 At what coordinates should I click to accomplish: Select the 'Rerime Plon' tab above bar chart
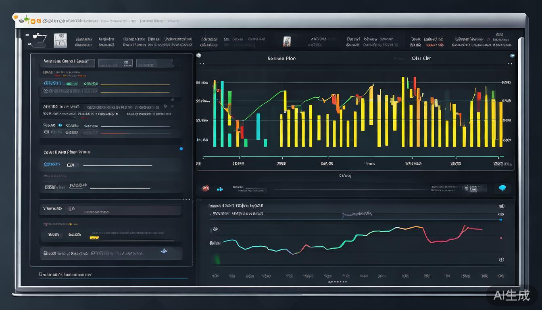coord(281,59)
